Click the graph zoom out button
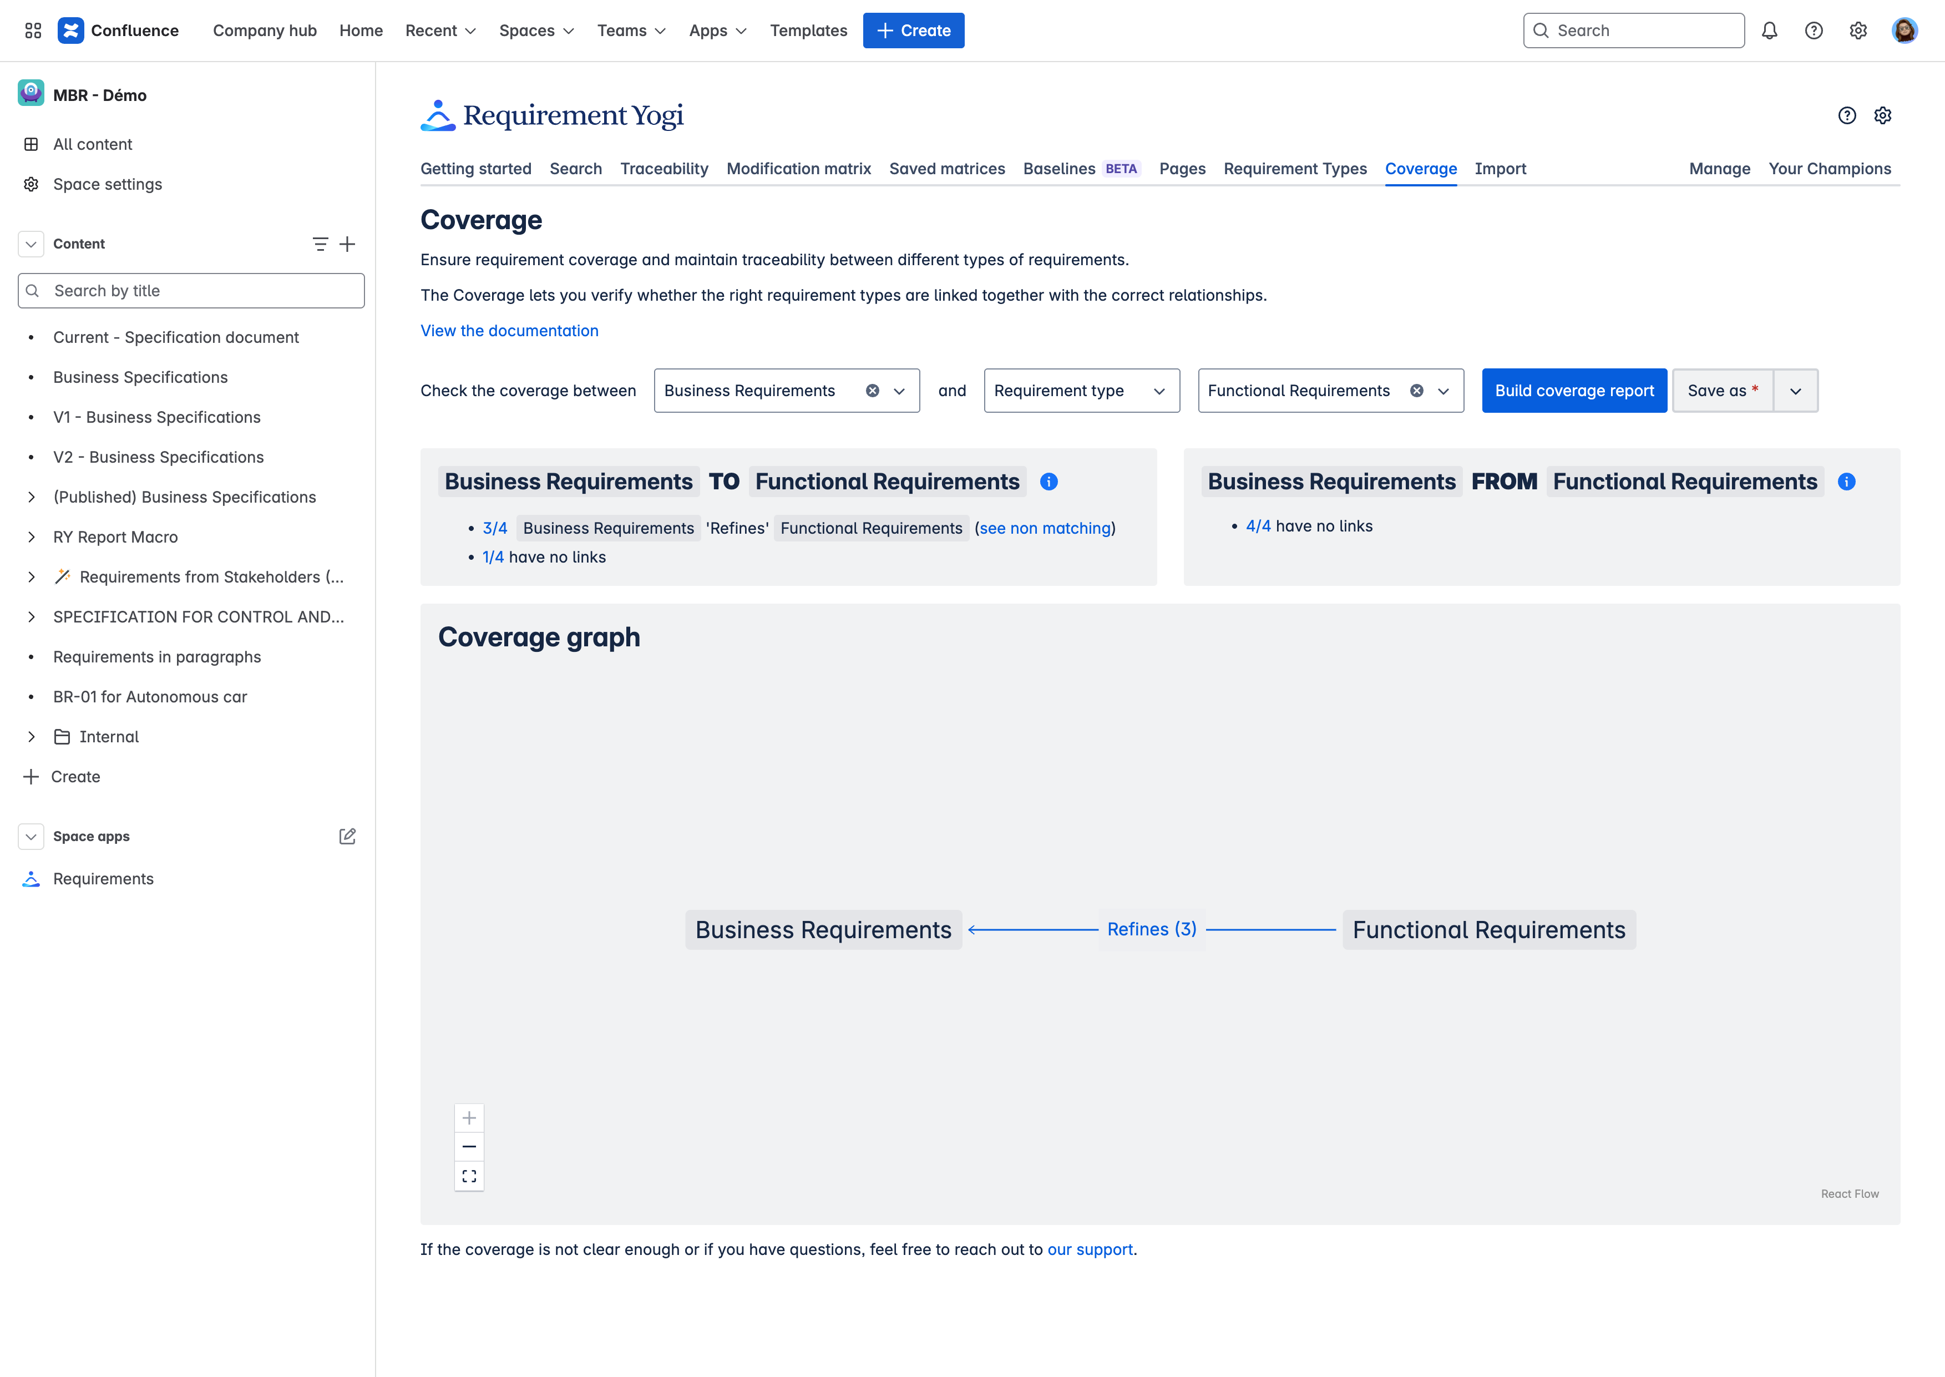The width and height of the screenshot is (1945, 1377). click(x=469, y=1146)
